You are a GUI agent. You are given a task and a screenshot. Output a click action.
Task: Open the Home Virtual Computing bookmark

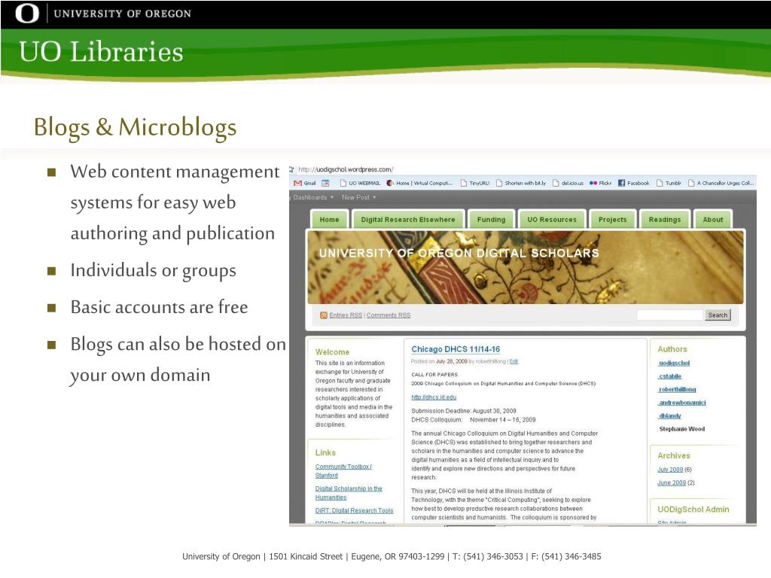pyautogui.click(x=419, y=184)
